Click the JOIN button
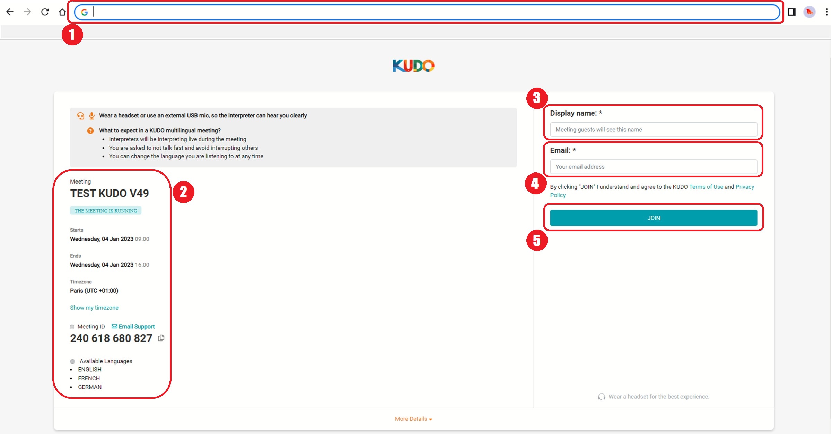 (654, 218)
